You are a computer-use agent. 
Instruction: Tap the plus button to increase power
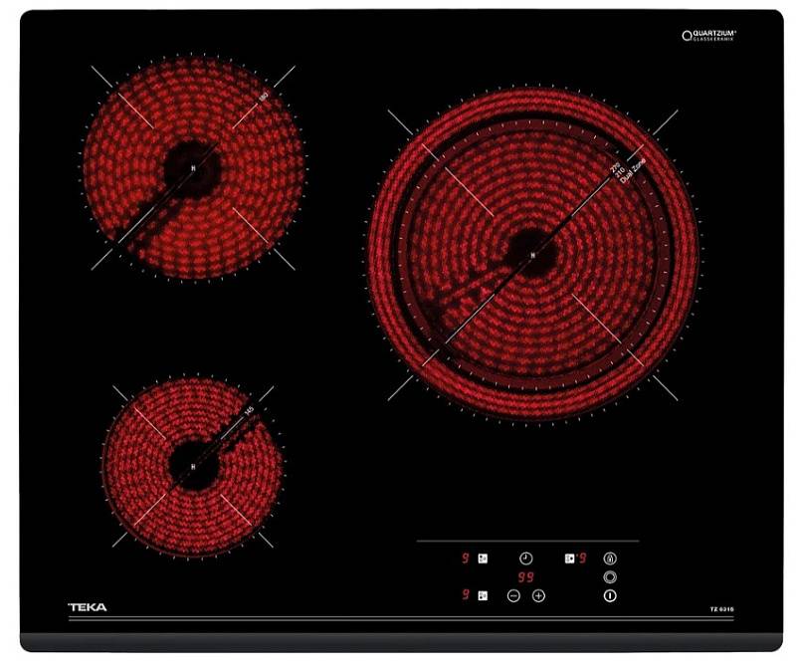point(538,595)
